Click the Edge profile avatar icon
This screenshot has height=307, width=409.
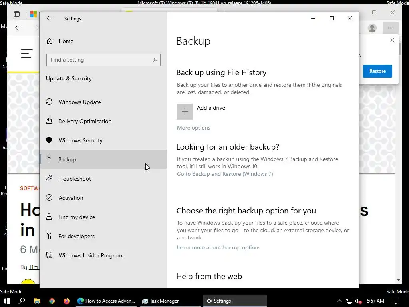click(372, 28)
